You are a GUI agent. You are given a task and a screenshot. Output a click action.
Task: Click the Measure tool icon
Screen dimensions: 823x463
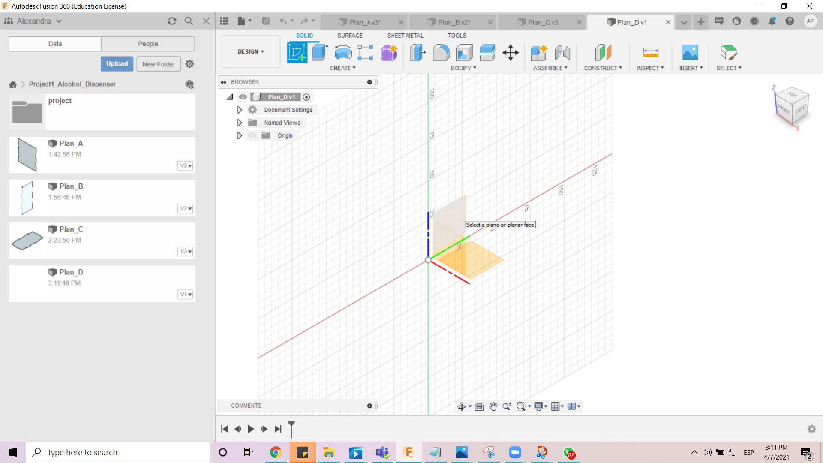pyautogui.click(x=651, y=53)
